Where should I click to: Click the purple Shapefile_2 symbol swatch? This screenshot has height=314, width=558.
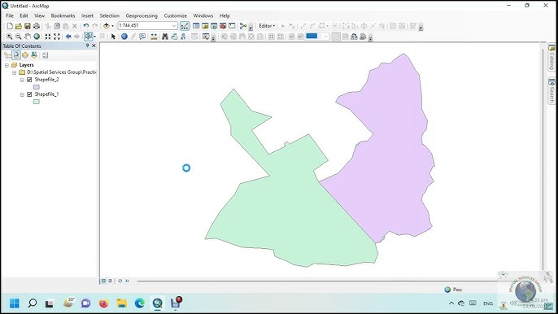coord(37,87)
